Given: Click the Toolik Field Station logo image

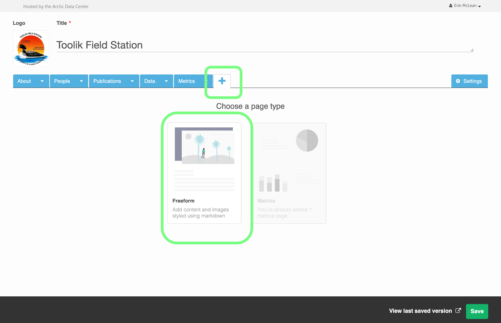Looking at the screenshot, I should tap(31, 48).
